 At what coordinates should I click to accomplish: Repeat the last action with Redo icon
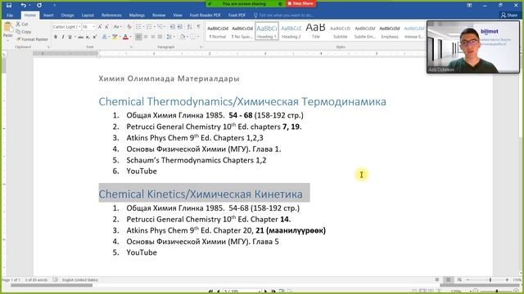click(x=39, y=5)
